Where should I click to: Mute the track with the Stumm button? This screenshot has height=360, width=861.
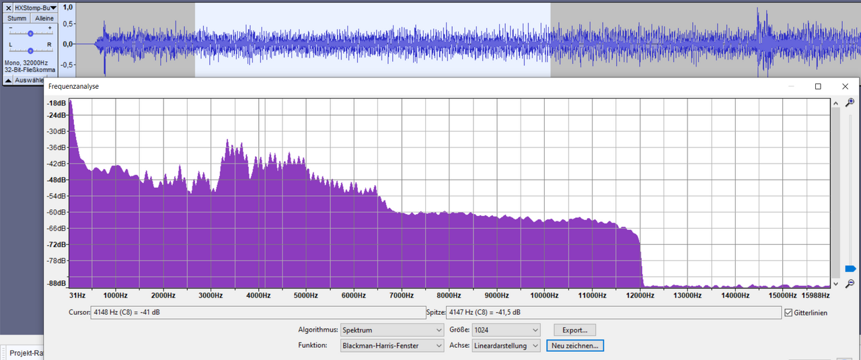pyautogui.click(x=17, y=18)
